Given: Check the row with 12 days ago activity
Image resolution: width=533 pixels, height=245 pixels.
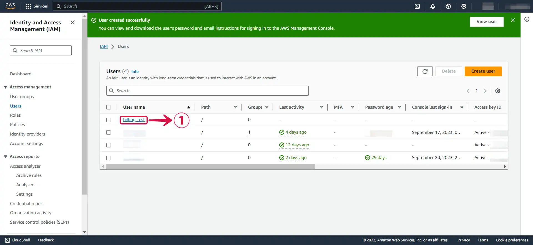Looking at the screenshot, I should (109, 145).
